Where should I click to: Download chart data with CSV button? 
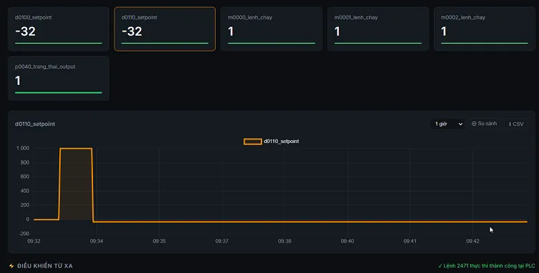point(516,124)
